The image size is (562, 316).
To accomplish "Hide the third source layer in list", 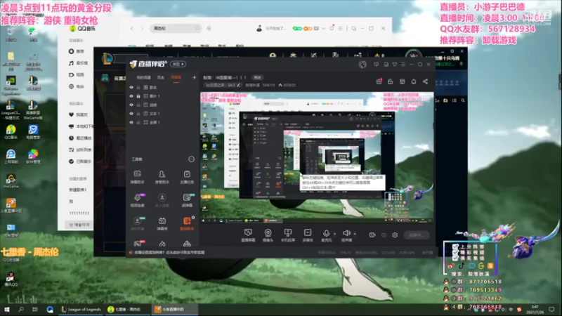I will tap(131, 105).
